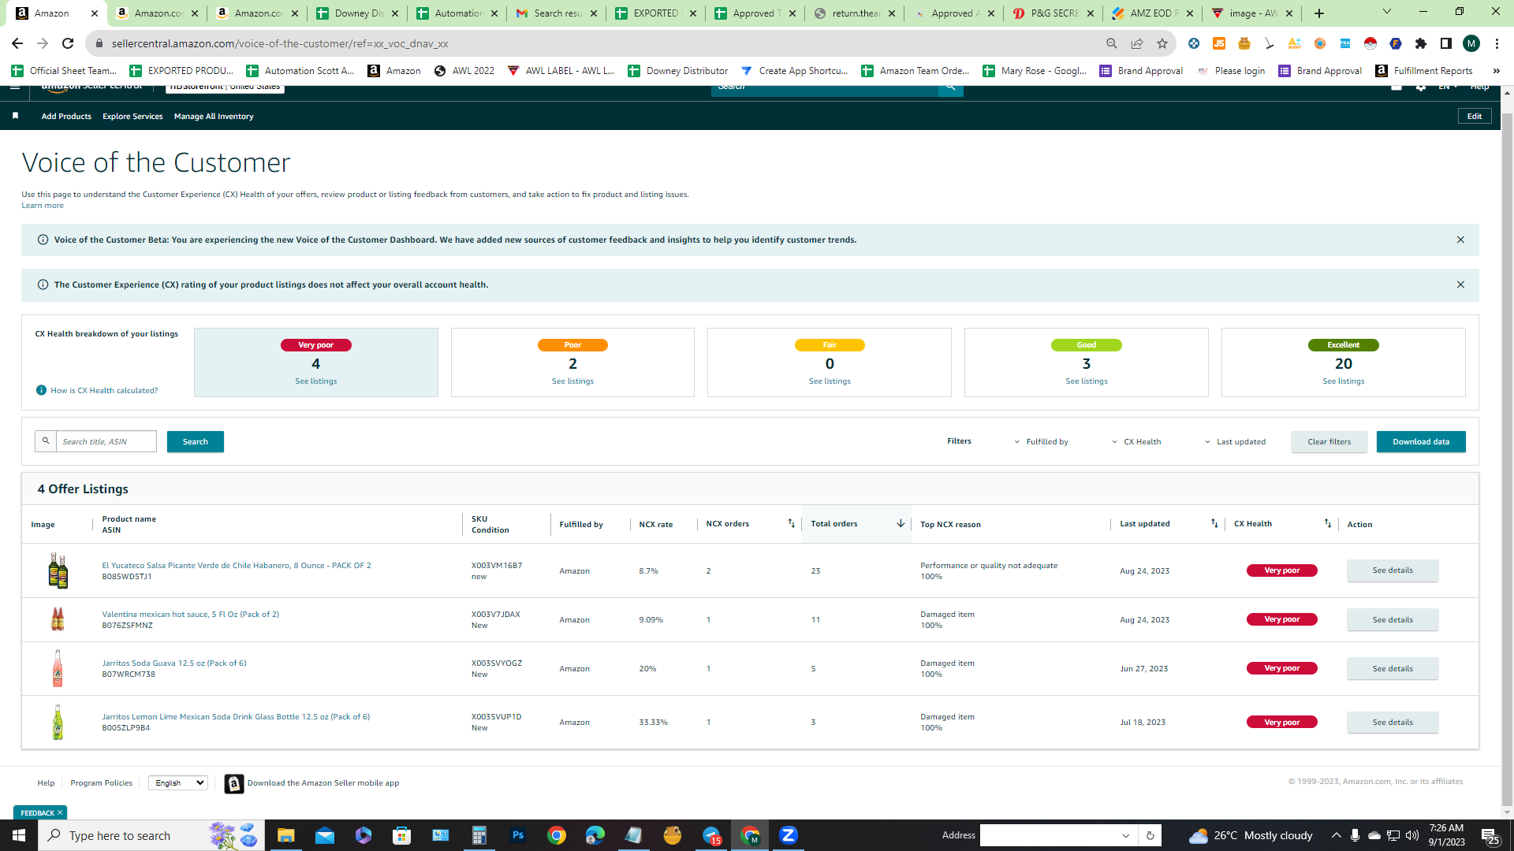Image resolution: width=1514 pixels, height=851 pixels.
Task: Dismiss the Voice of the Customer Beta banner
Action: pyautogui.click(x=1460, y=240)
